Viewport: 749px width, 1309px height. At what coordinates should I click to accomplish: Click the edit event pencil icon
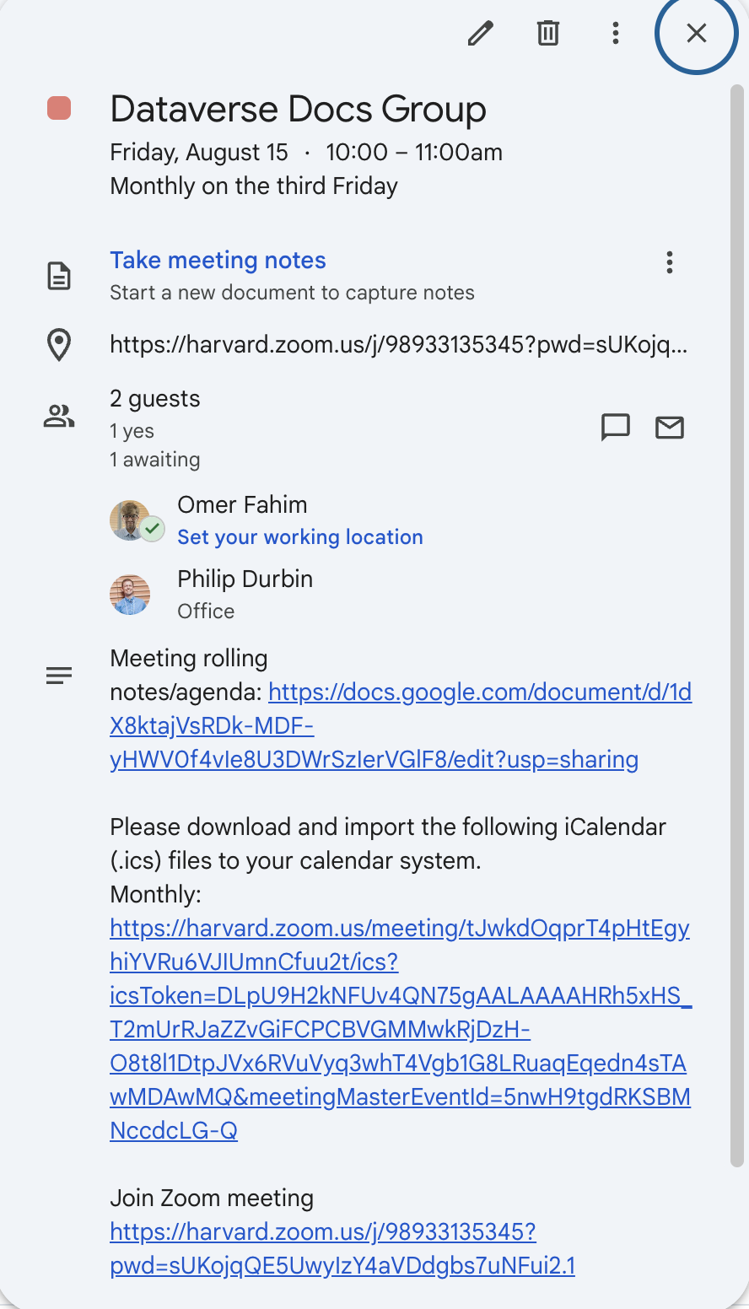pyautogui.click(x=481, y=34)
